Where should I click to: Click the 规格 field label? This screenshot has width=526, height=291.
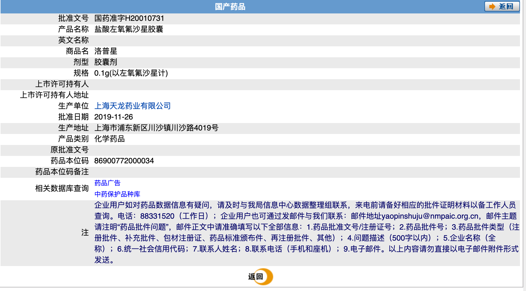tap(81, 73)
